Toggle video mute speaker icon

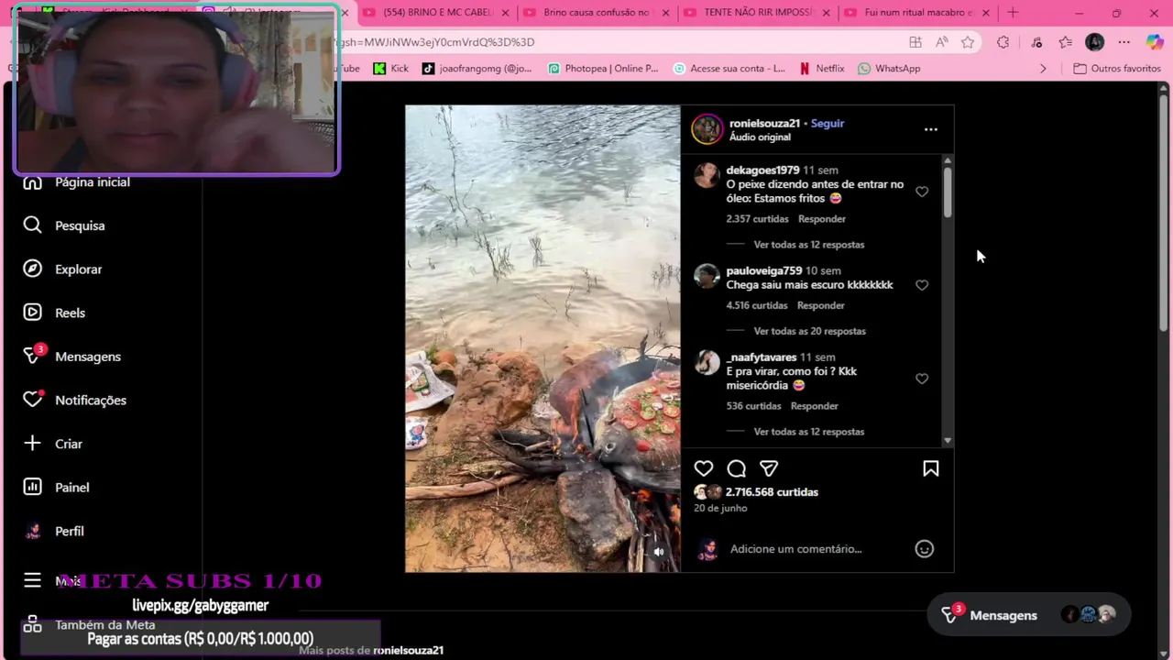coord(658,552)
